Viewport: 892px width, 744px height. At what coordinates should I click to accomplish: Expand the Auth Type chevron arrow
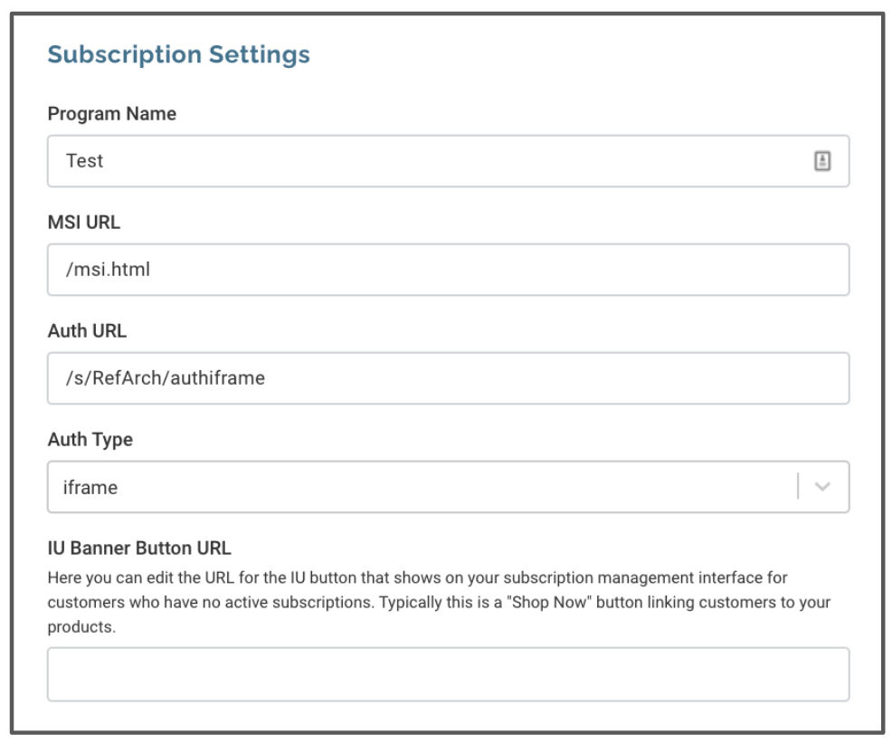822,487
